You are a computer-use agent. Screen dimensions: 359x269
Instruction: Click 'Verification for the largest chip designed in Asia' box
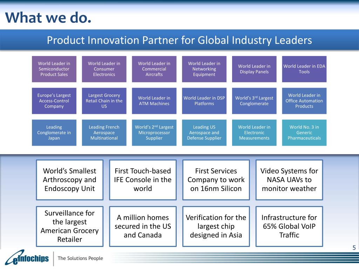[216, 226]
